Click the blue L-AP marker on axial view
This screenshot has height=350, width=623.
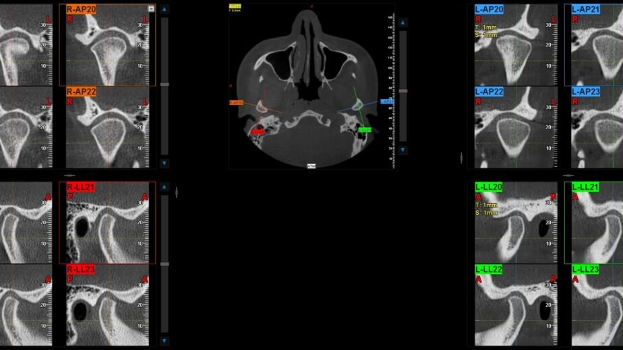pos(386,101)
